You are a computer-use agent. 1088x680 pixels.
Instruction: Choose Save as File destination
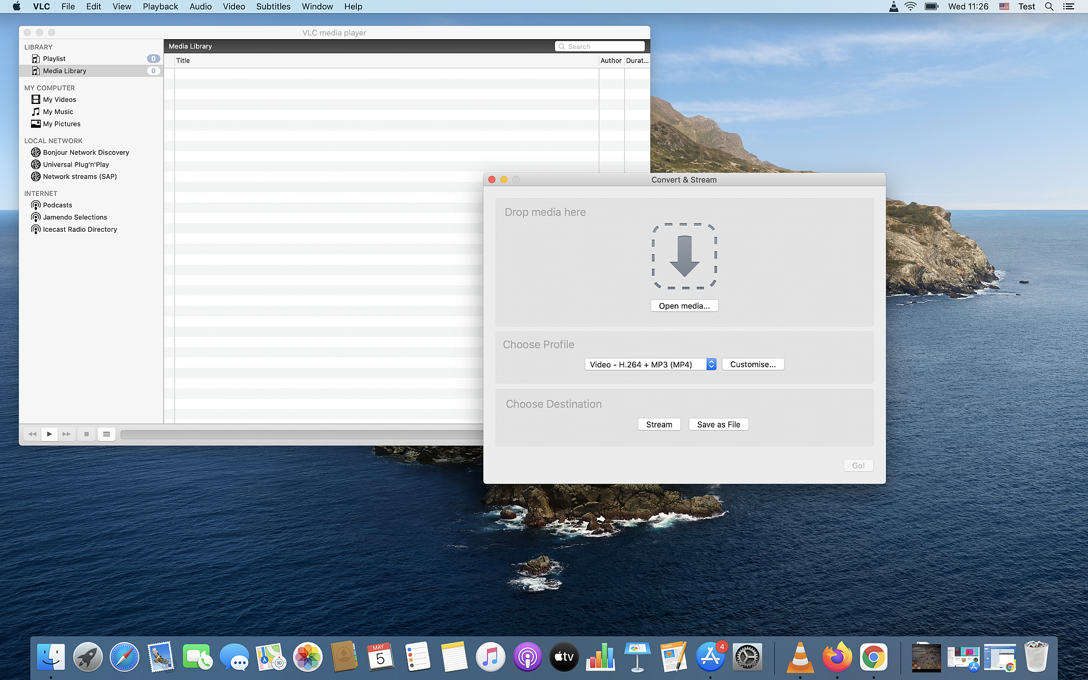point(718,424)
